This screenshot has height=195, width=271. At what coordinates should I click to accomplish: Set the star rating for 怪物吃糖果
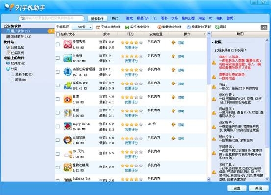tap(131, 166)
